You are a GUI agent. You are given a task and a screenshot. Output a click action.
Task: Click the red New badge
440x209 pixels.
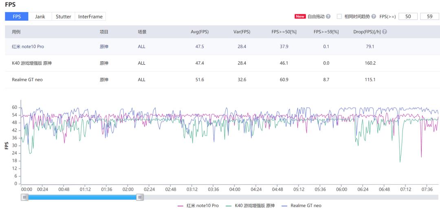tap(300, 17)
